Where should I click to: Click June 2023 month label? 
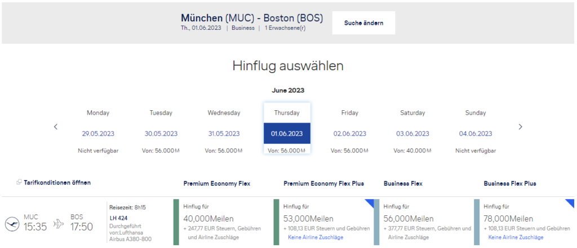[288, 90]
